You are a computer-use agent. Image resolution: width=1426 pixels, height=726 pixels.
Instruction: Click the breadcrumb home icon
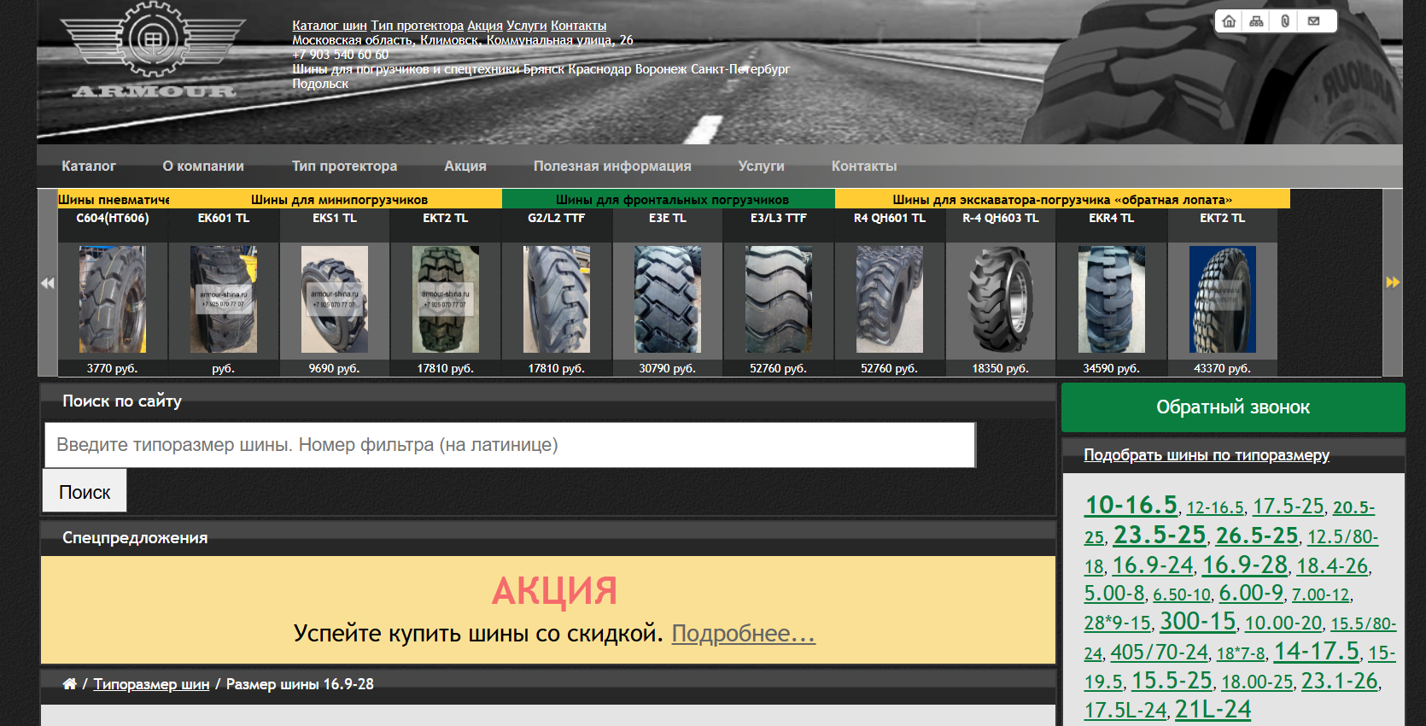(69, 684)
